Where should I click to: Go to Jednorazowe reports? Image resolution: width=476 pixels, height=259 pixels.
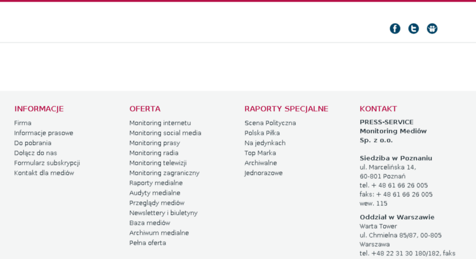point(263,173)
